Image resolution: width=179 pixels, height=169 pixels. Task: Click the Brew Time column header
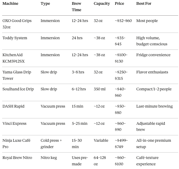[76, 7]
